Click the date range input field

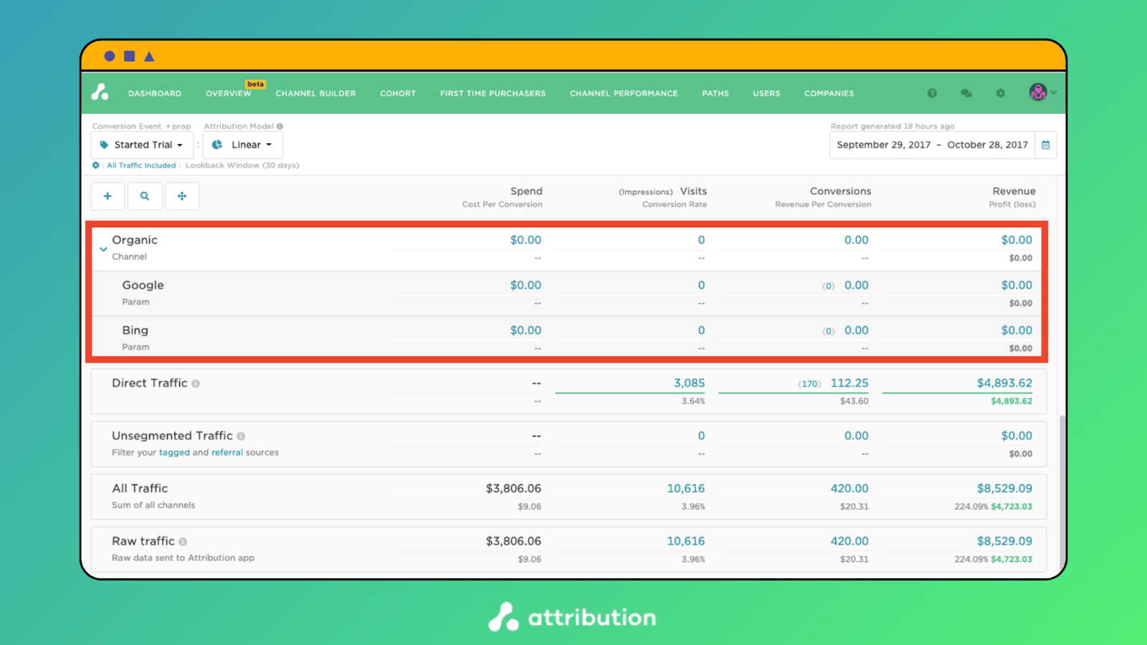click(932, 145)
